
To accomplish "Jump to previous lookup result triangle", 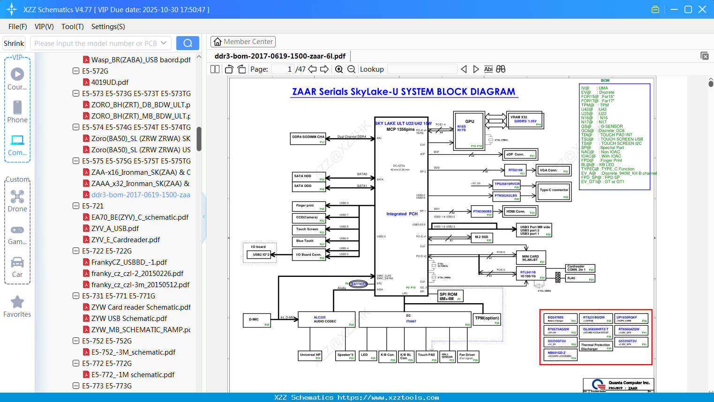I will pos(464,69).
